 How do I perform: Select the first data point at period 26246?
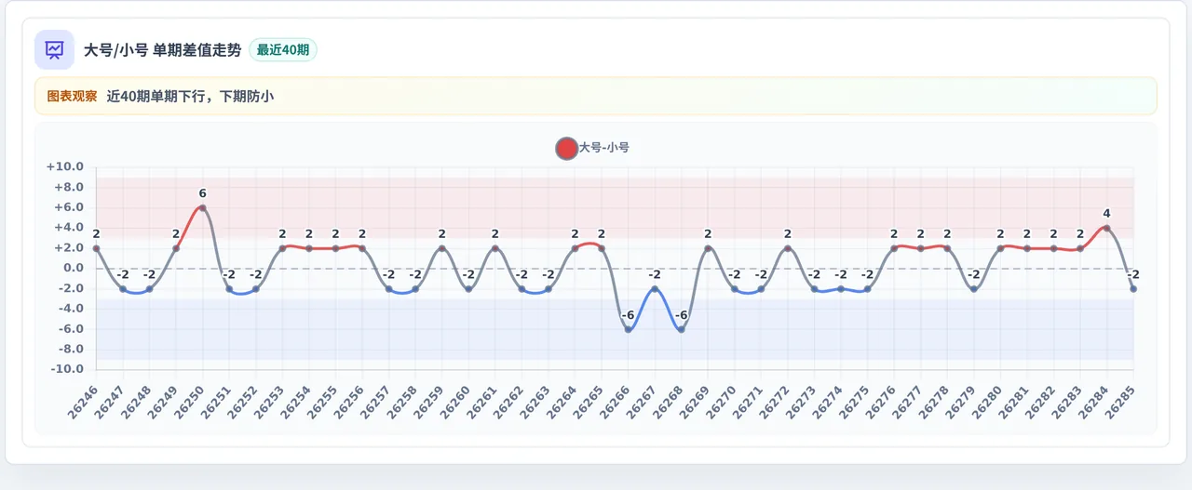click(x=96, y=248)
